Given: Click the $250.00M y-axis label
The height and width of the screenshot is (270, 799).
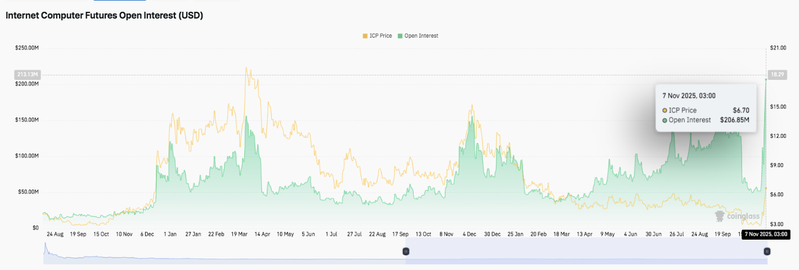Looking at the screenshot, I should coord(27,48).
